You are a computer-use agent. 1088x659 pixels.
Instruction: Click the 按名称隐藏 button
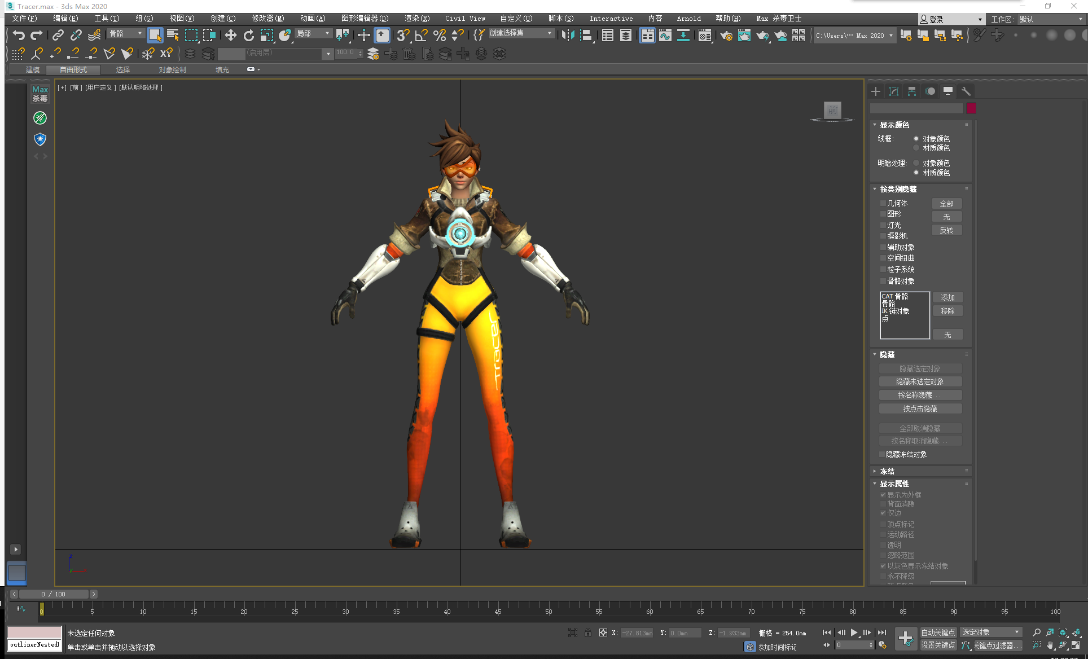click(x=920, y=395)
